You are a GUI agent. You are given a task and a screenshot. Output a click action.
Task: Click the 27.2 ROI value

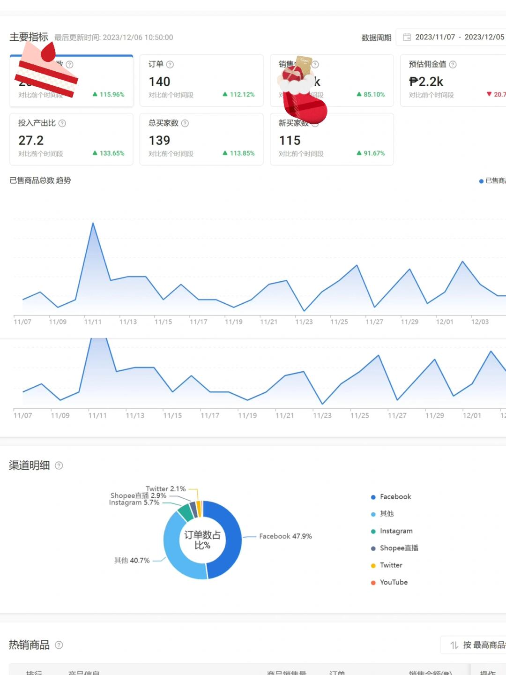[31, 140]
